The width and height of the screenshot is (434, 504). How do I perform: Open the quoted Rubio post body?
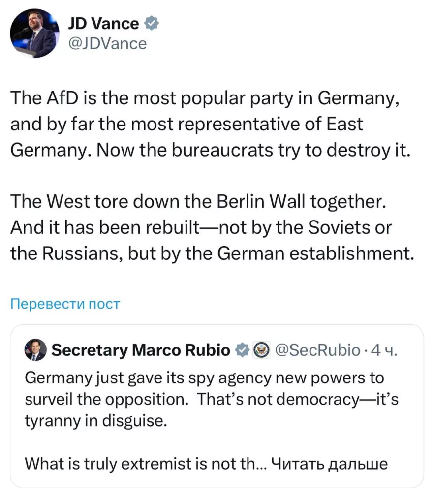212,421
